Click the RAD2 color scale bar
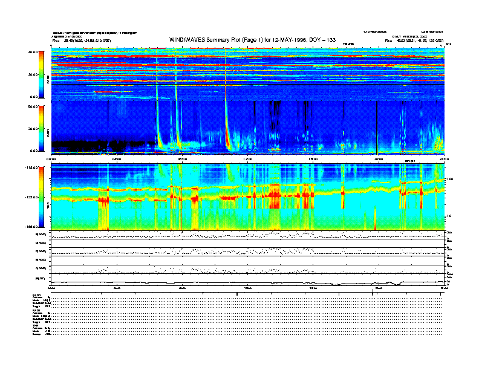The width and height of the screenshot is (479, 370). pyautogui.click(x=41, y=74)
